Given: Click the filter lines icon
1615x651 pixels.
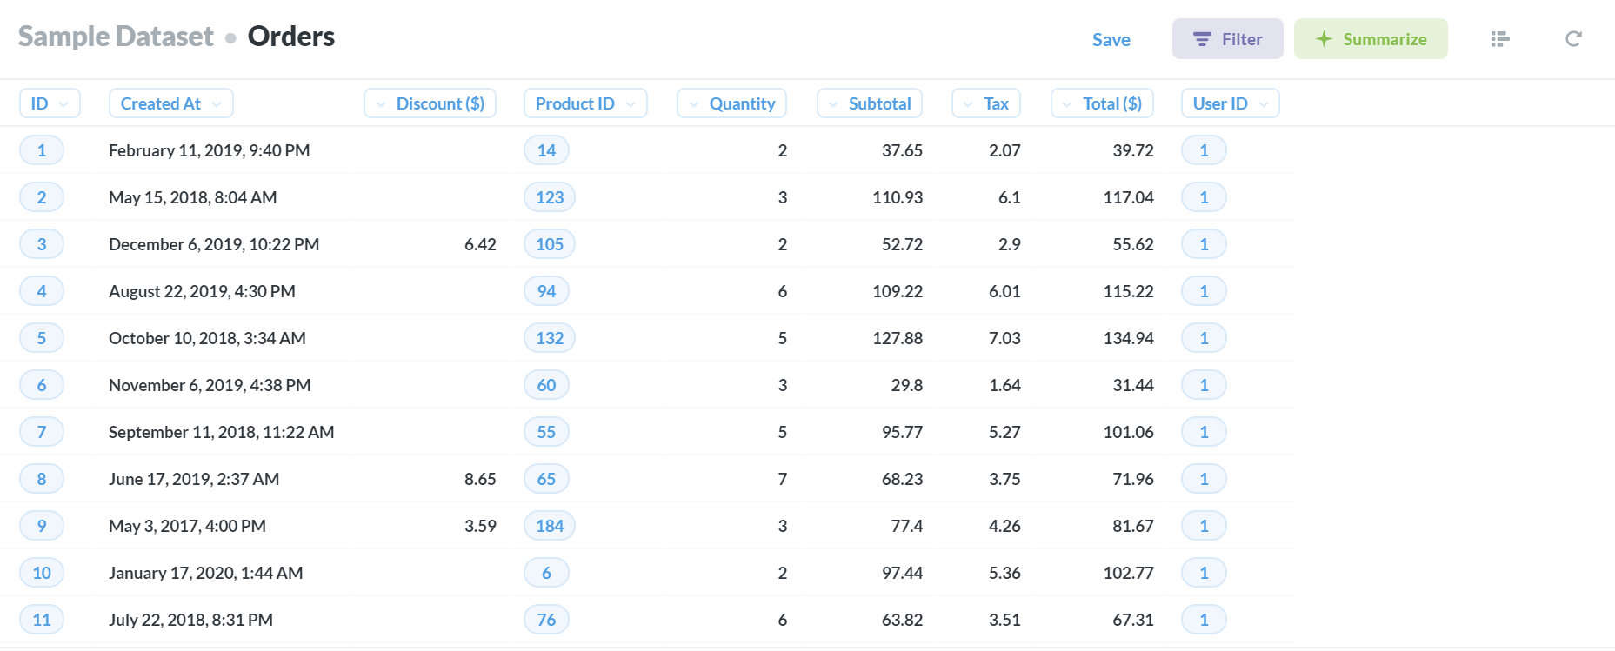Looking at the screenshot, I should click(x=1202, y=39).
